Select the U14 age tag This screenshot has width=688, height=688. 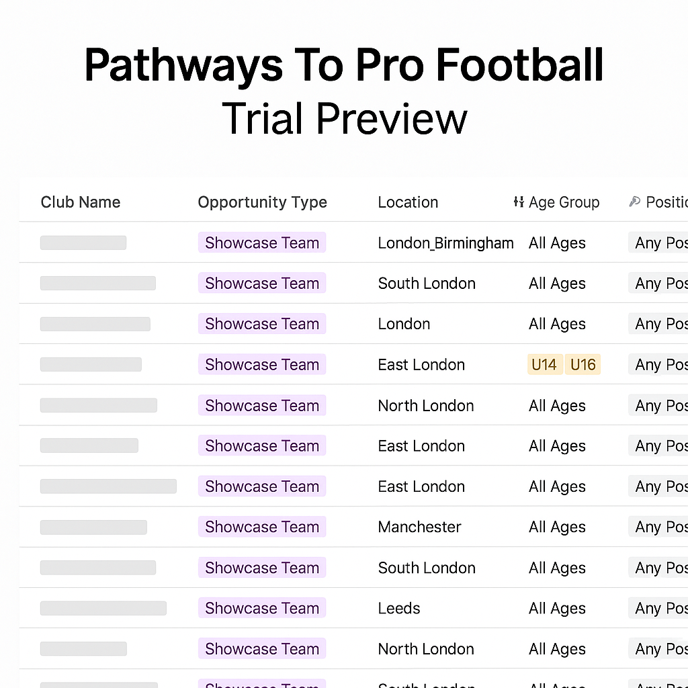[544, 365]
